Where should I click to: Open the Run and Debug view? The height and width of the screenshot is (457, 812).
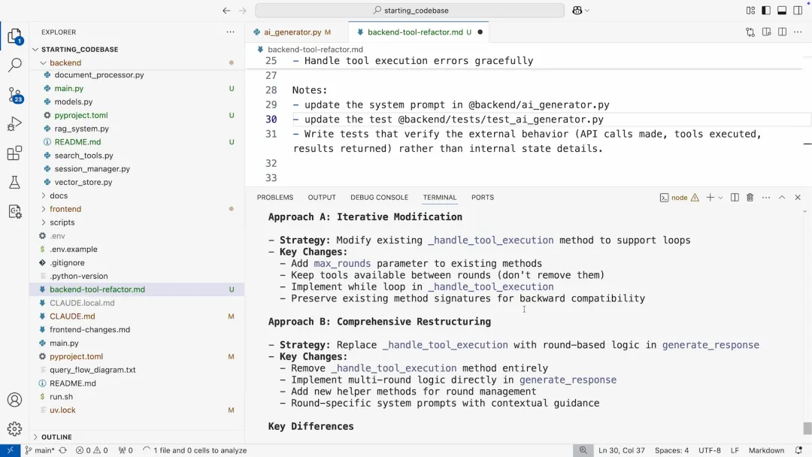coord(14,124)
